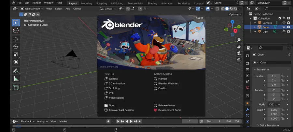Open the Render menu

coord(36,3)
